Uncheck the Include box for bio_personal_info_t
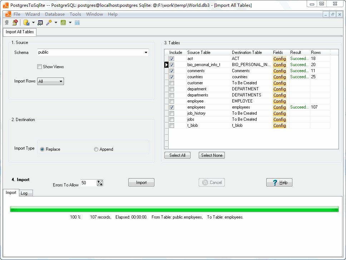This screenshot has height=260, width=346. (172, 65)
